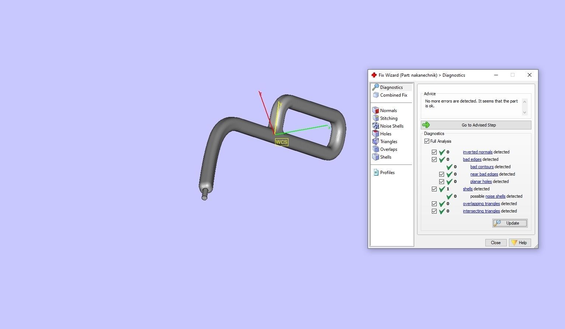Viewport: 565px width, 329px height.
Task: Uncheck the inverted normals checkbox
Action: (434, 152)
